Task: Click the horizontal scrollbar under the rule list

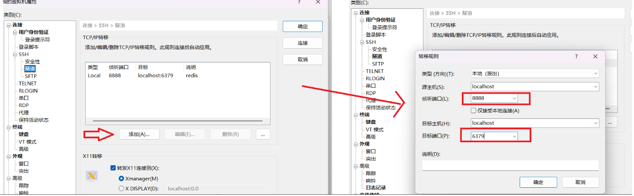Action: tap(178, 121)
